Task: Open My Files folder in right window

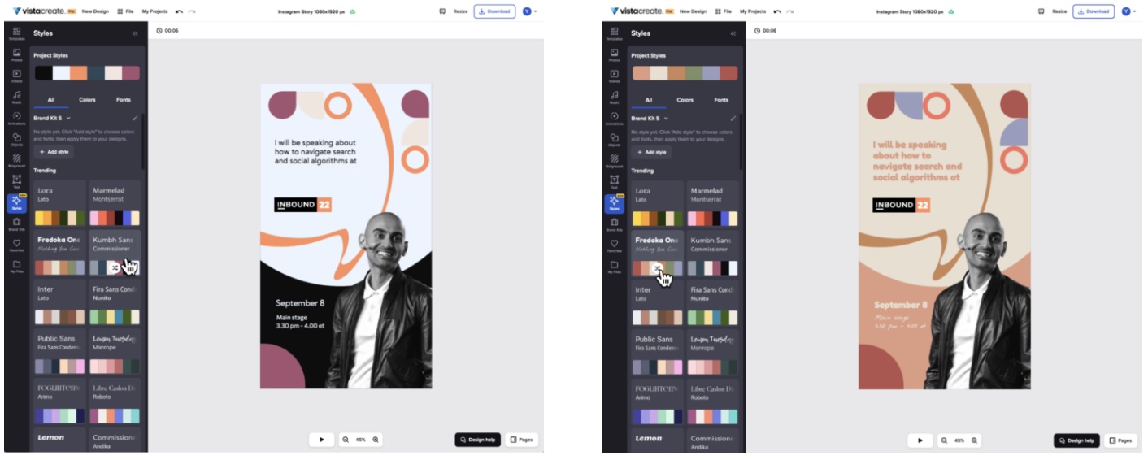Action: (x=615, y=266)
